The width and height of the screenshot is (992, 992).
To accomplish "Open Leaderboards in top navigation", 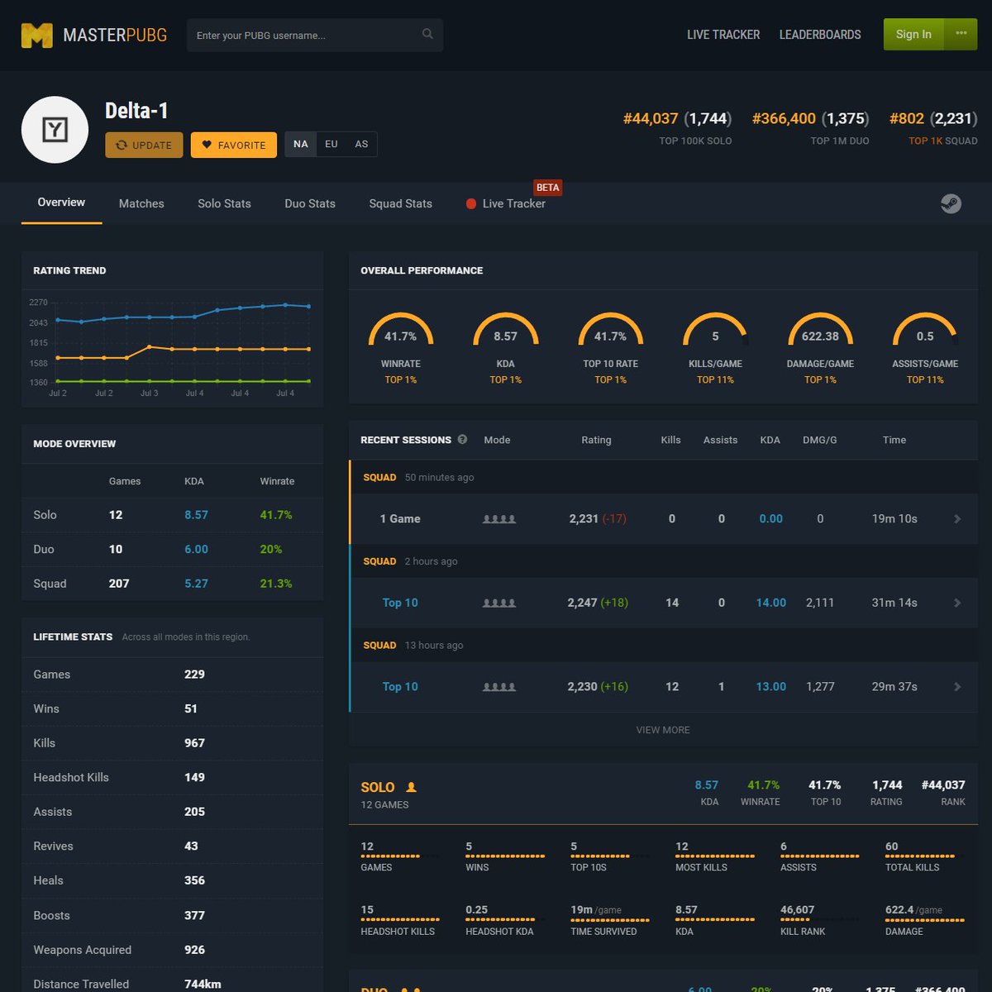I will point(820,35).
